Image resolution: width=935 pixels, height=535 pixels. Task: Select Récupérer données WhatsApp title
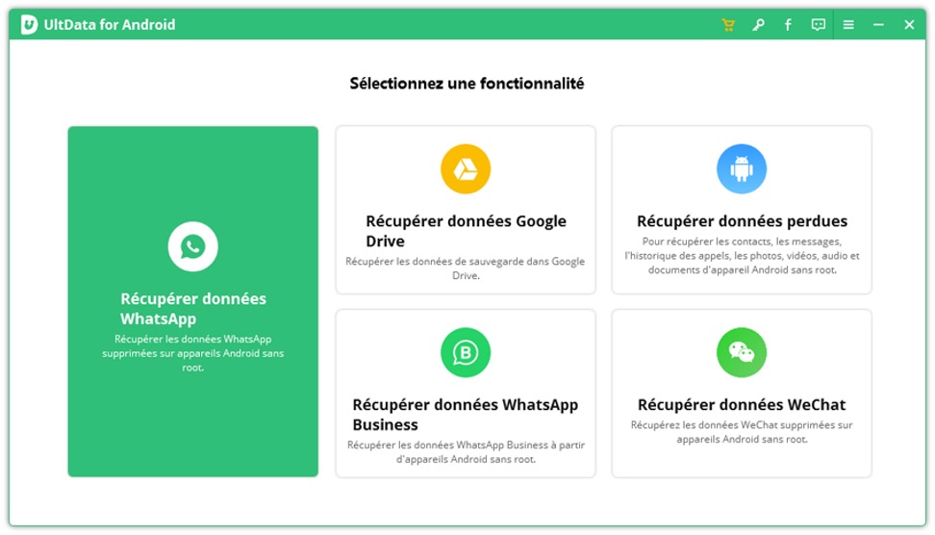193,308
